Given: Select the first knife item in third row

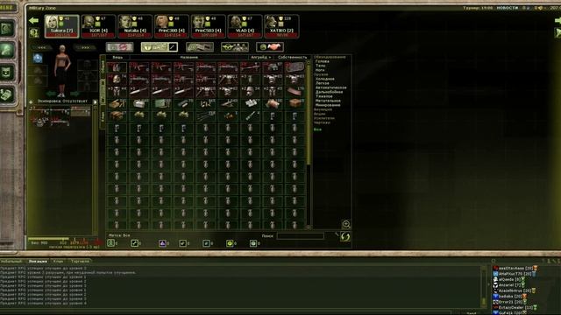Looking at the screenshot, I should (x=138, y=92).
